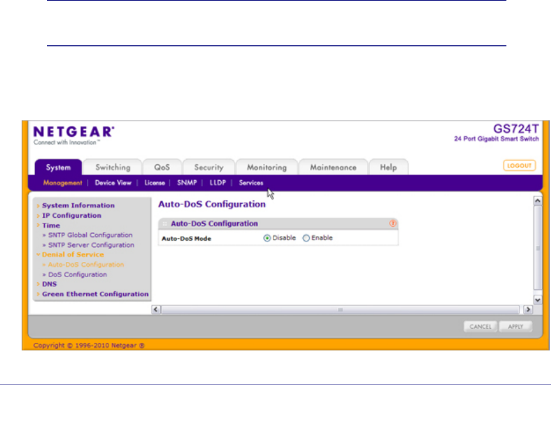Open the Help tab
This screenshot has width=551, height=425.
(388, 167)
